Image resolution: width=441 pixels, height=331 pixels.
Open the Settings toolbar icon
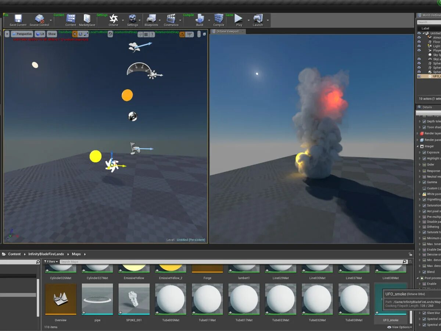[132, 18]
